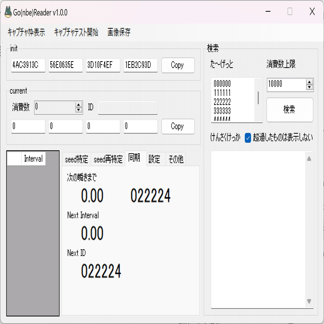Start capture test via キャプチャテスト開始 menu
324x324 pixels.
(76, 32)
